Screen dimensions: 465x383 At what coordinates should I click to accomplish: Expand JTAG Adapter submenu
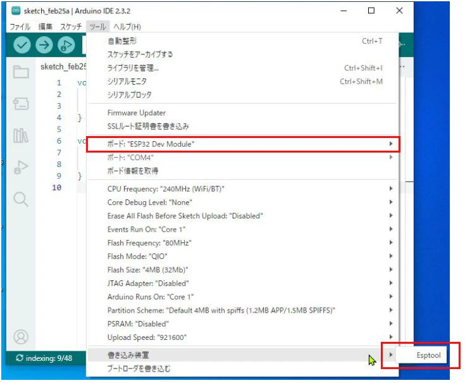[243, 284]
